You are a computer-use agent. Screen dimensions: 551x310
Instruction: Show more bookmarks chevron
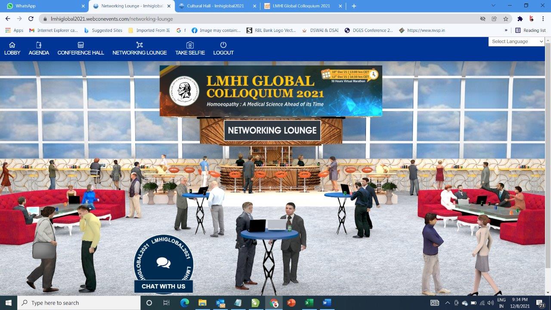point(506,30)
